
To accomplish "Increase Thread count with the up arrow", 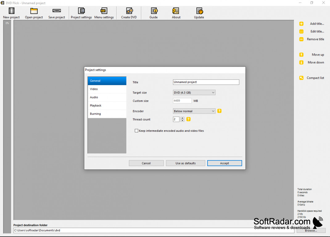I will (182, 118).
